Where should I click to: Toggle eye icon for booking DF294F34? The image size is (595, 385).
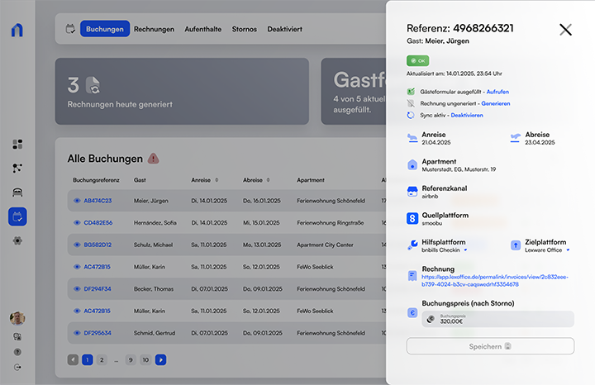pos(76,289)
